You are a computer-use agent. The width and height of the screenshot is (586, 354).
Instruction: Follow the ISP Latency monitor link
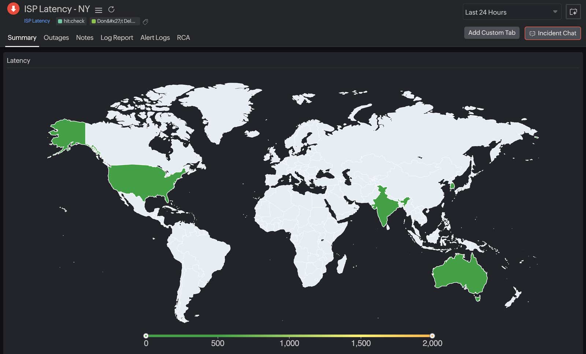[x=37, y=21]
